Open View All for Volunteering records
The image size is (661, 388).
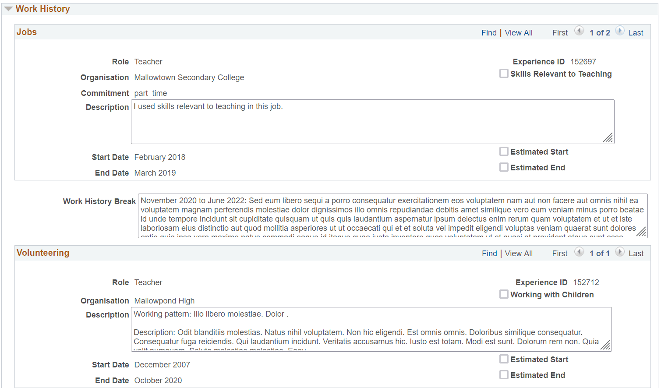tap(519, 253)
